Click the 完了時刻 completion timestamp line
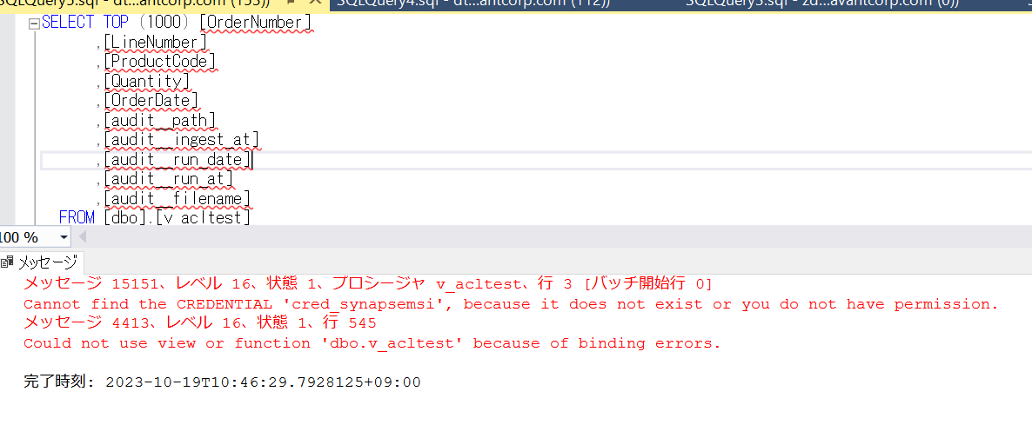The width and height of the screenshot is (1032, 425). [223, 382]
